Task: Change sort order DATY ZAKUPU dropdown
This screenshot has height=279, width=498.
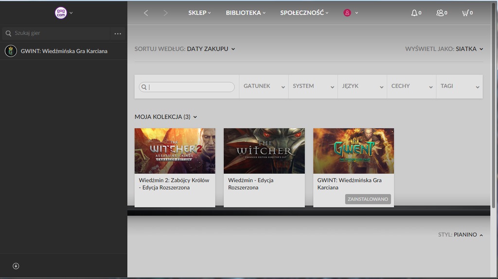Action: tap(211, 49)
